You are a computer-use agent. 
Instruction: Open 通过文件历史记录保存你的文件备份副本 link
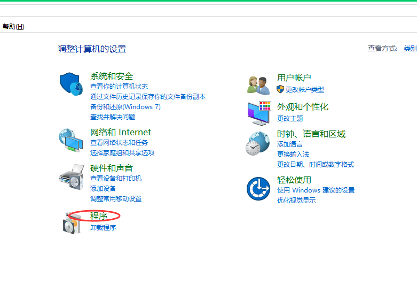[x=148, y=97]
